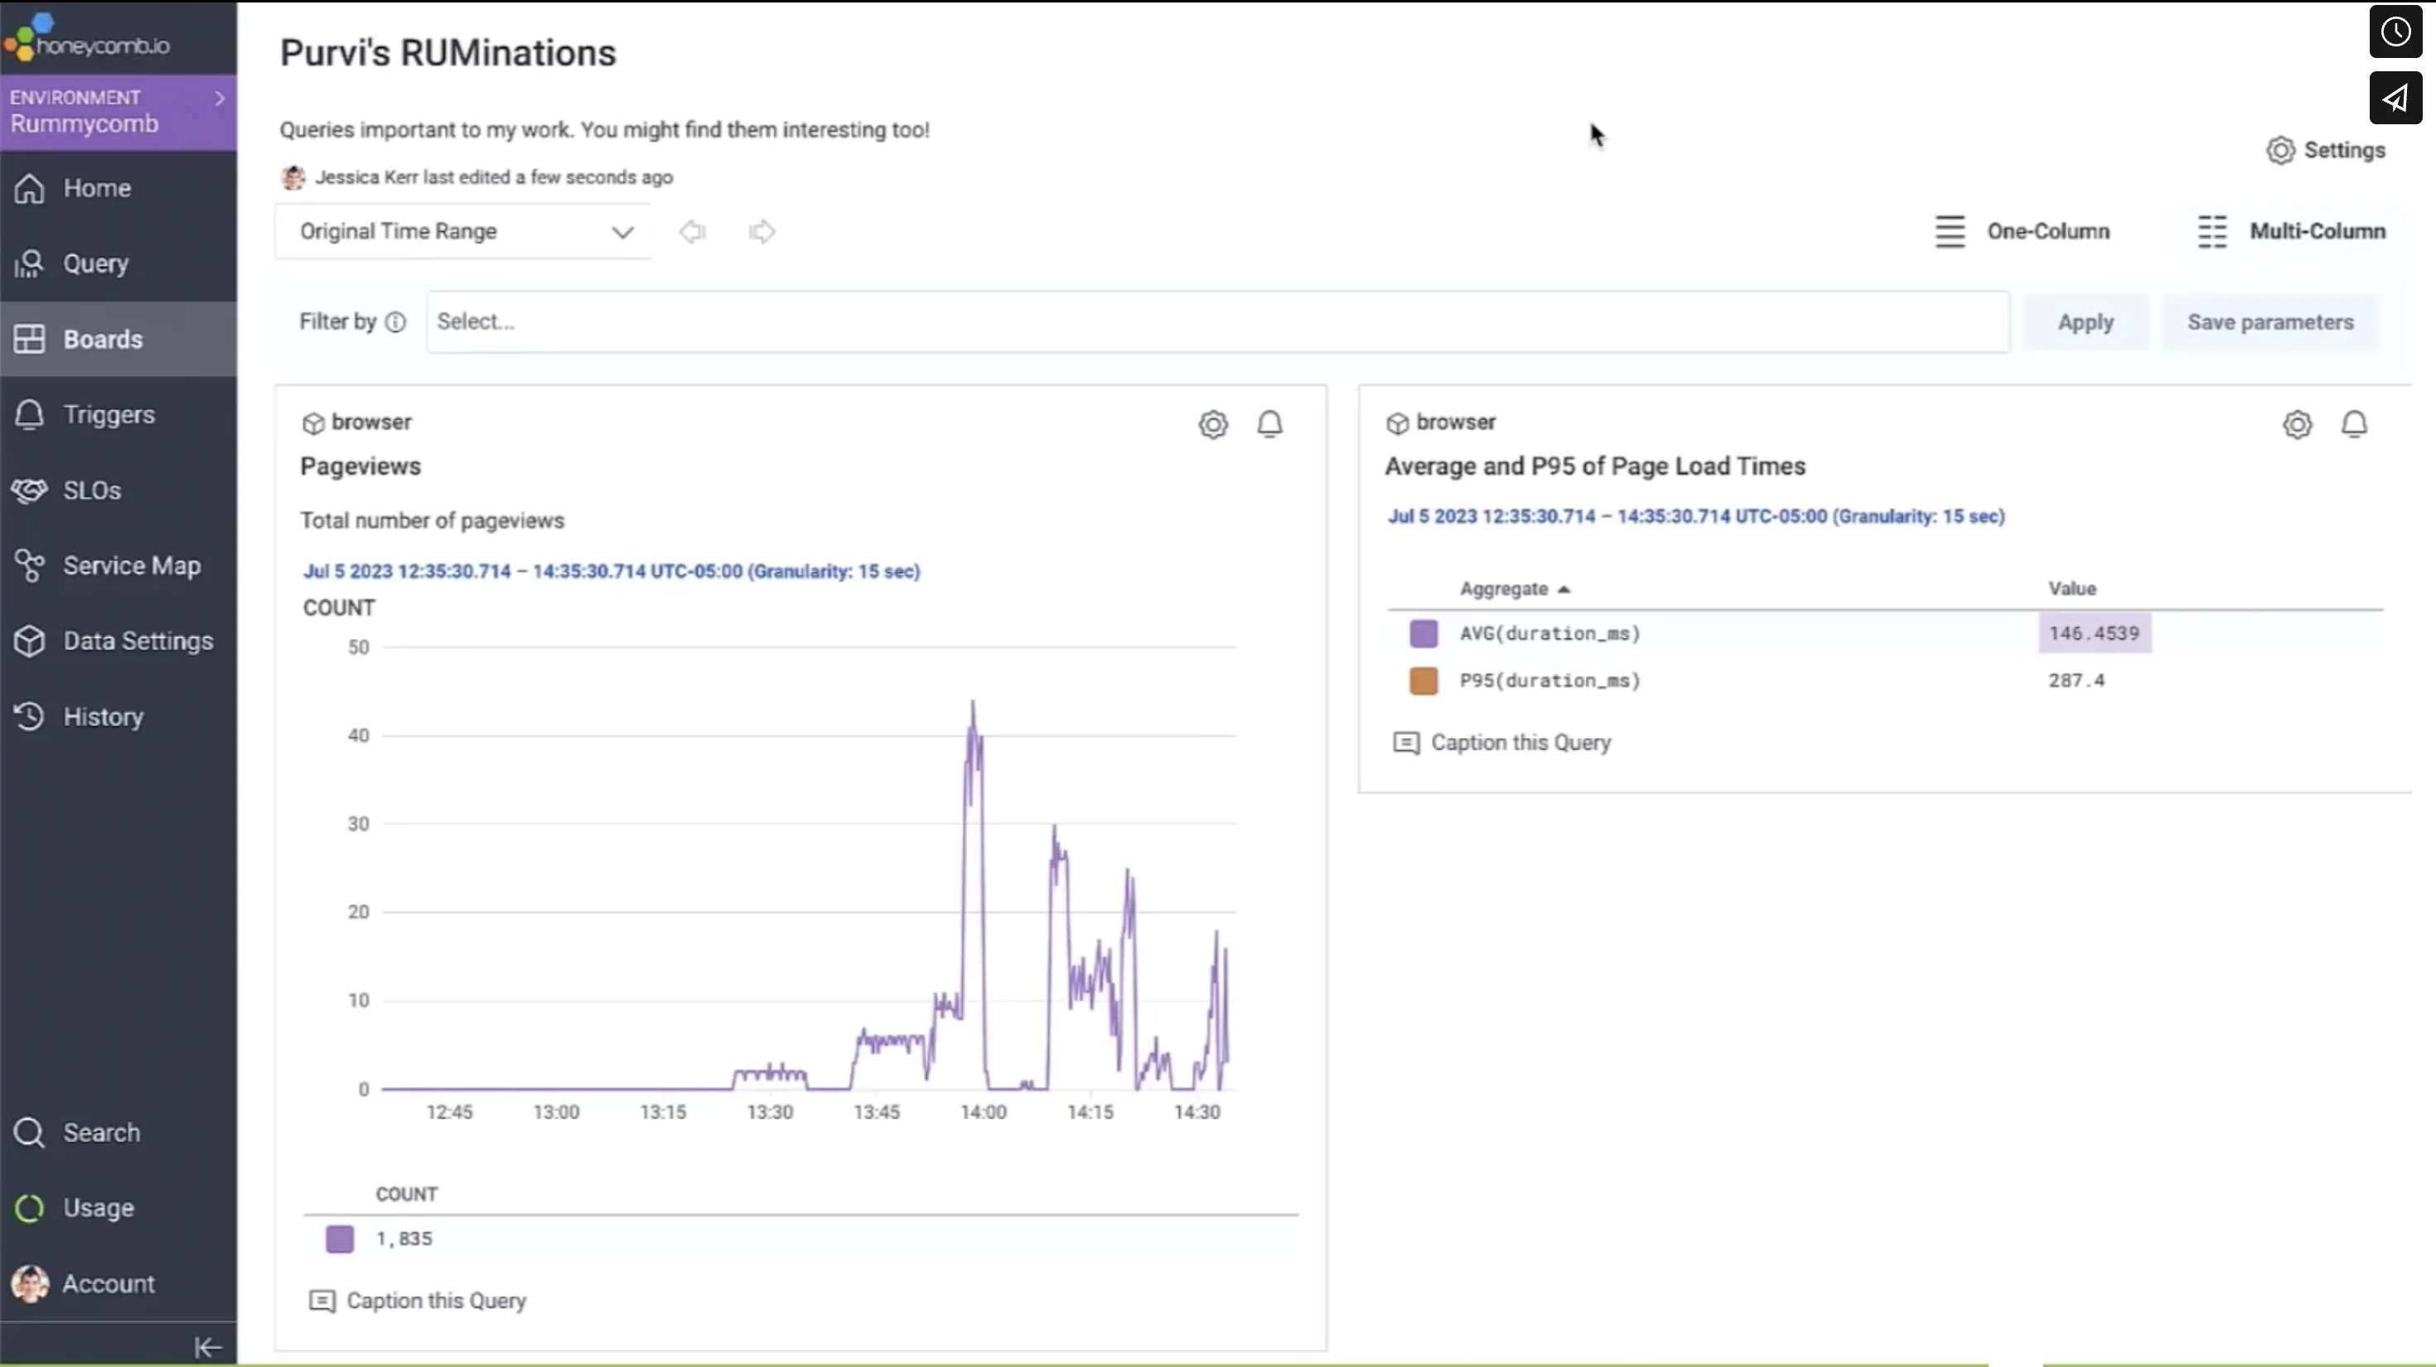Click the Filter by Select input
The width and height of the screenshot is (2436, 1367).
coord(851,321)
